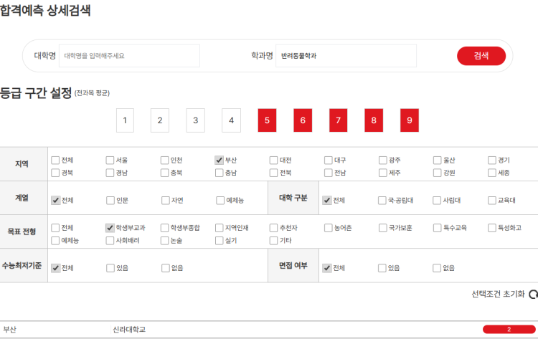The image size is (538, 344).
Task: Check the 세종 region checkbox
Action: pyautogui.click(x=492, y=173)
